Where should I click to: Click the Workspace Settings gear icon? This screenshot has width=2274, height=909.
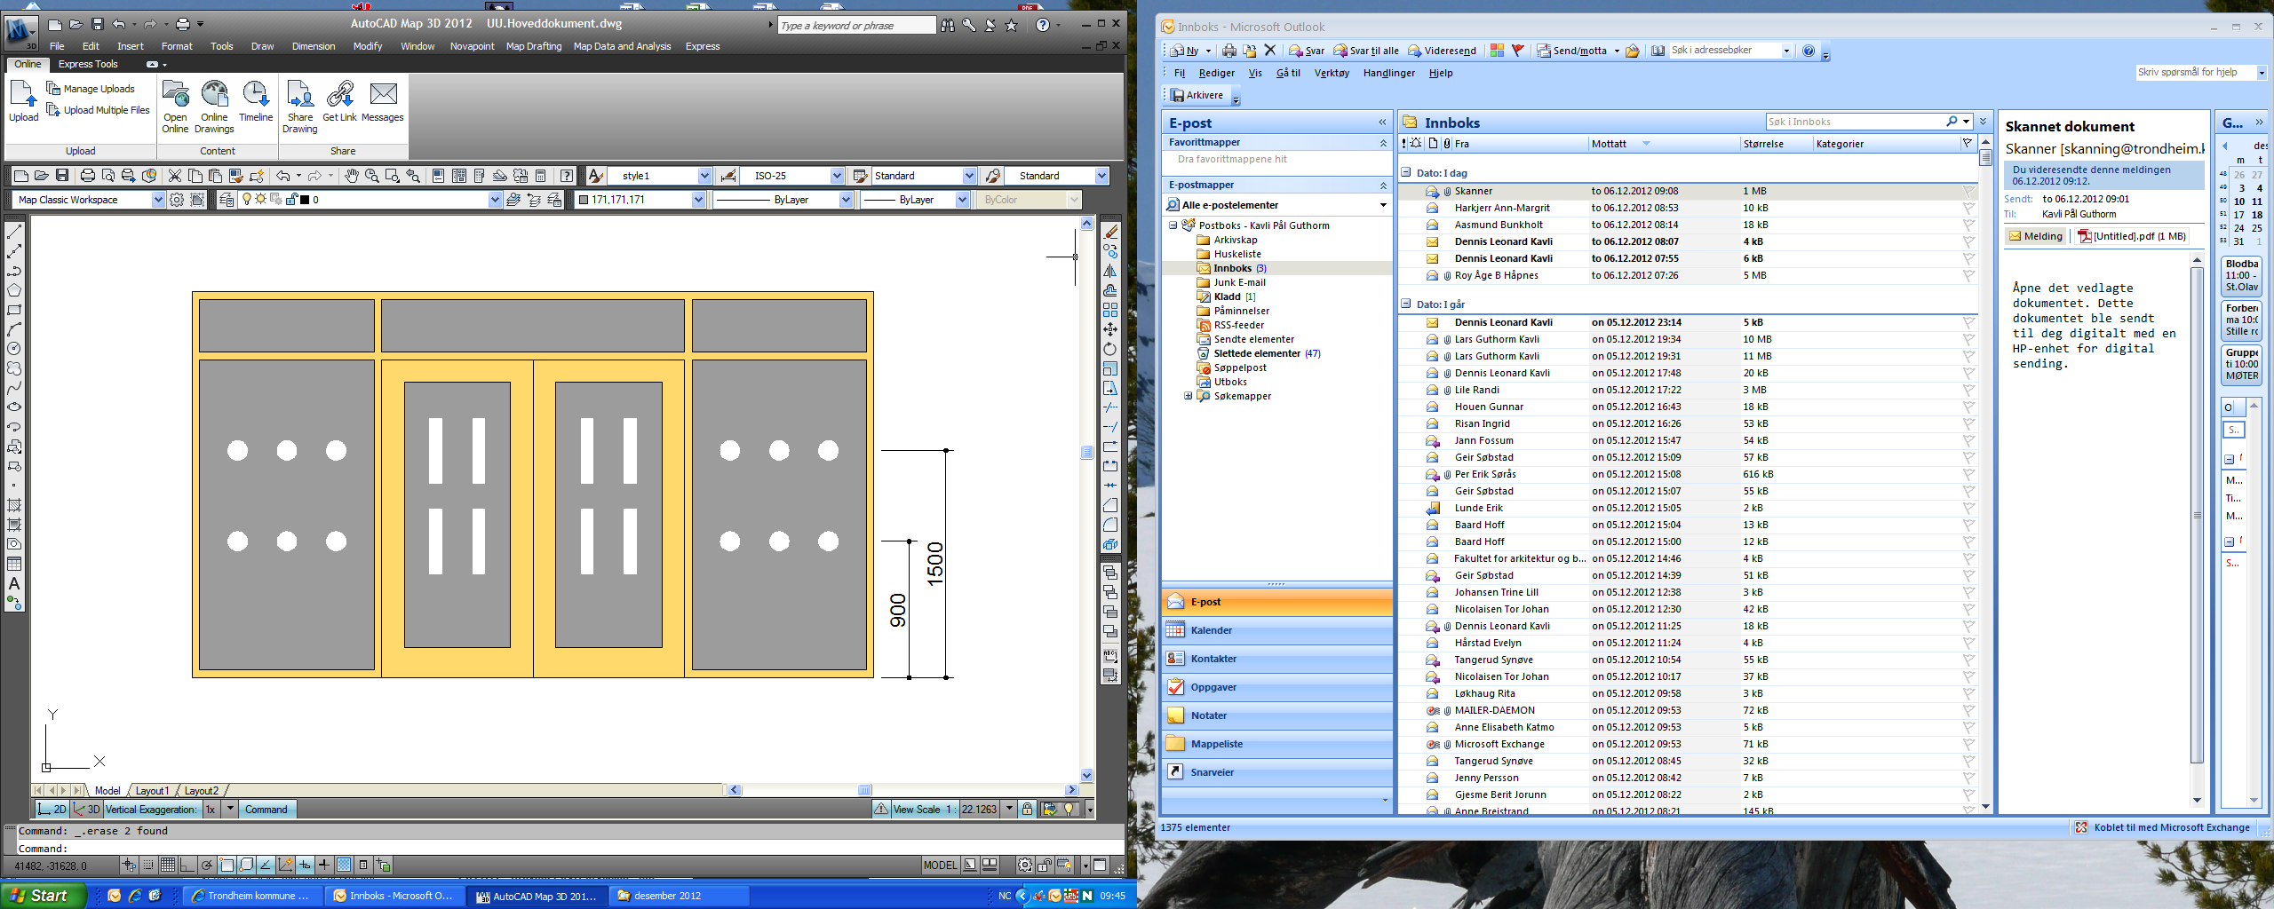[177, 200]
